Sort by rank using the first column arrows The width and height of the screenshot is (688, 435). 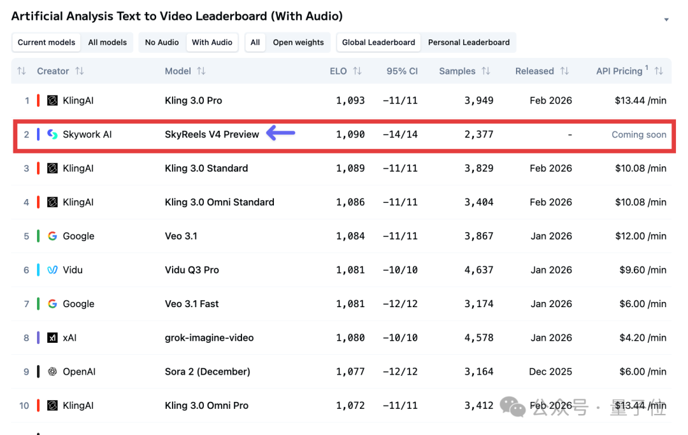pos(22,71)
